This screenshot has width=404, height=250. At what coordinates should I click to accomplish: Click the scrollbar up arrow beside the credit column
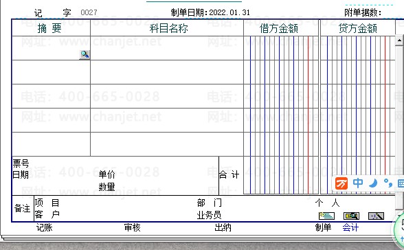tap(399, 41)
